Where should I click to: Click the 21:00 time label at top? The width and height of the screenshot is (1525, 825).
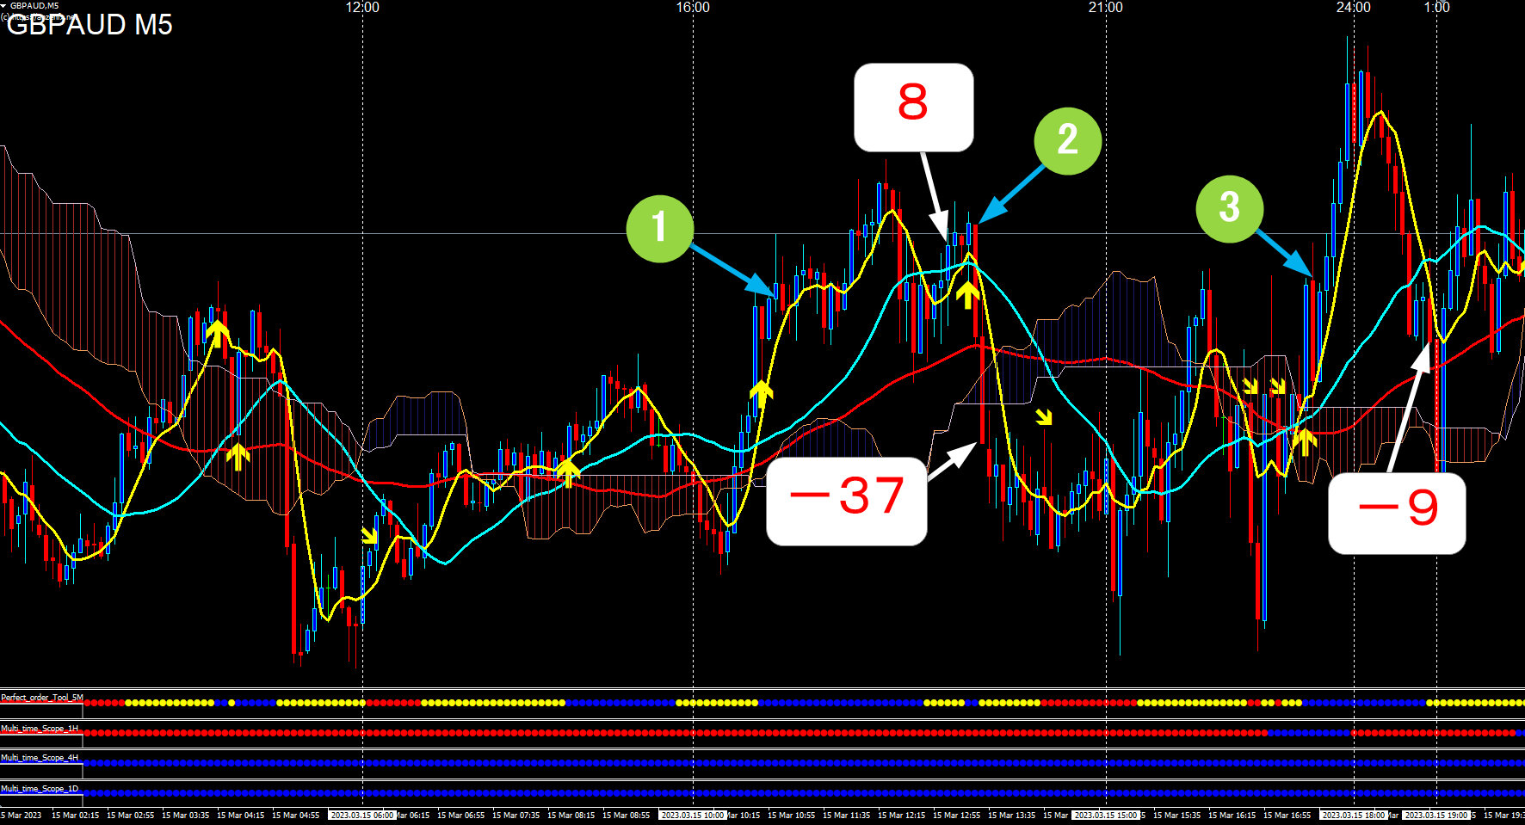pos(1106,8)
